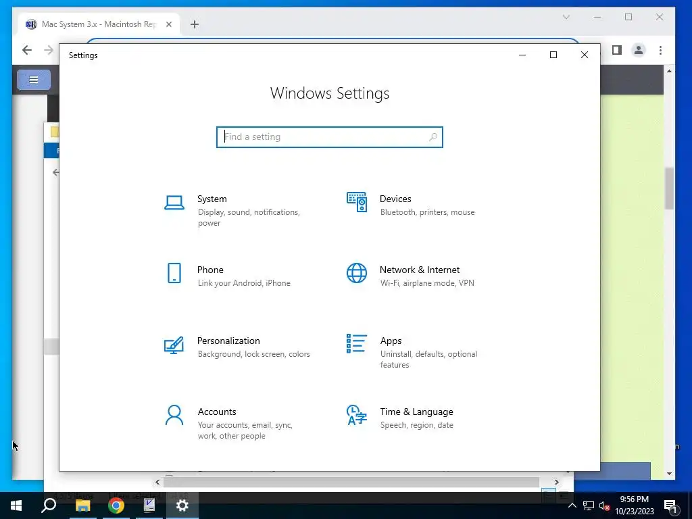Open the System category title
692x519 pixels.
point(212,199)
